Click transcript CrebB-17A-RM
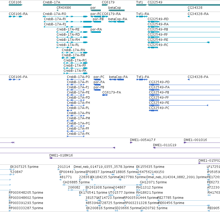The width and height of the screenshot is (220, 212). pos(69,58)
